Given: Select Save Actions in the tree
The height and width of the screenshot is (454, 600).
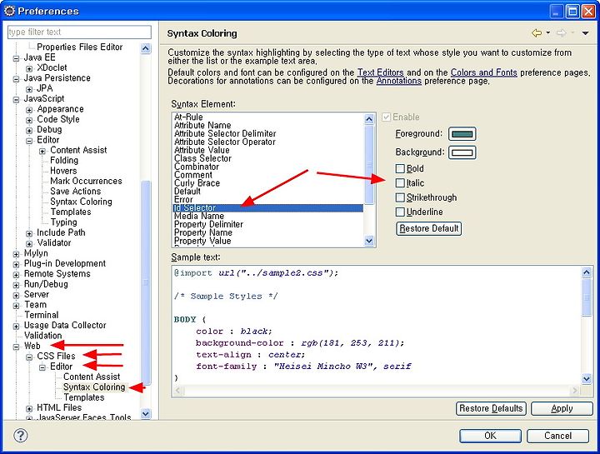Looking at the screenshot, I should (x=75, y=192).
